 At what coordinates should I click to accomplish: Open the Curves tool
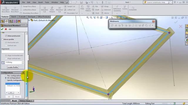(125, 8)
